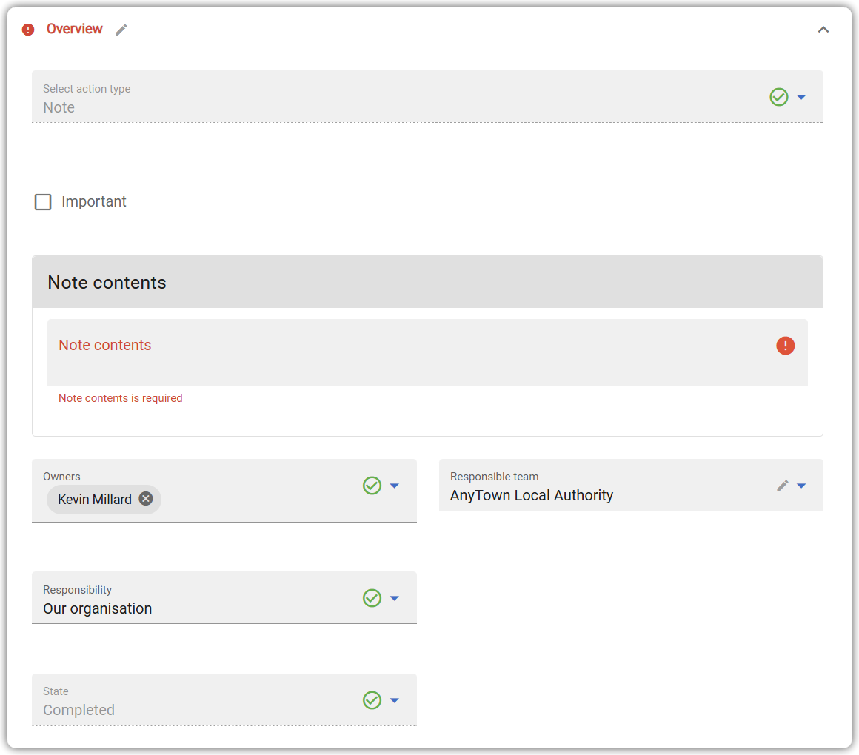Screen dimensions: 859x755
Task: Click the red error icon beside Overview
Action: click(x=28, y=30)
